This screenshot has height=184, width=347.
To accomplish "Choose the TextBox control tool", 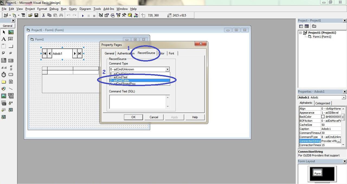I will click(11, 39).
